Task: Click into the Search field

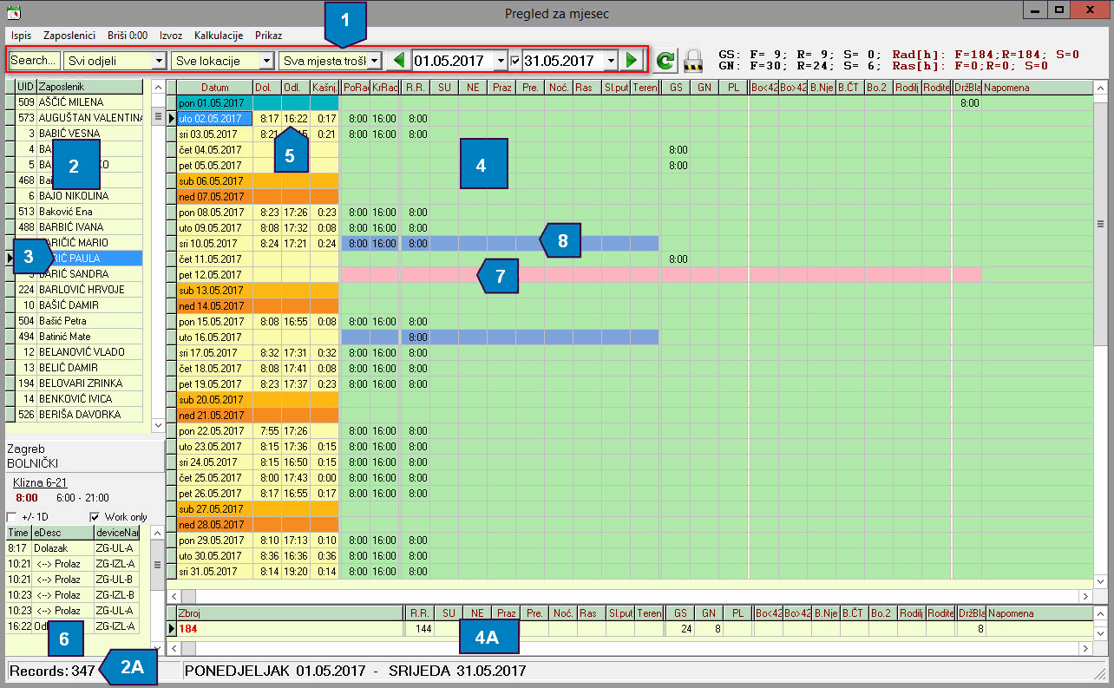Action: coord(35,61)
